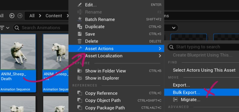Click All in the breadcrumb path
The image size is (239, 112).
pyautogui.click(x=32, y=16)
